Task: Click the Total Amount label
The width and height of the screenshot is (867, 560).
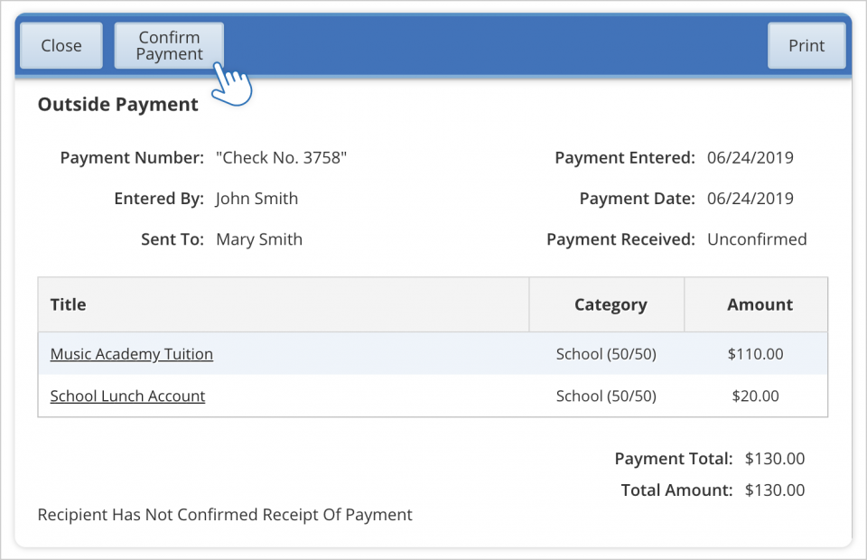Action: point(676,490)
